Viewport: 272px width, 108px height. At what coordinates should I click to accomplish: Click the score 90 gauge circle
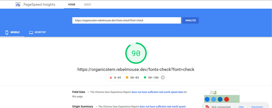click(x=136, y=53)
